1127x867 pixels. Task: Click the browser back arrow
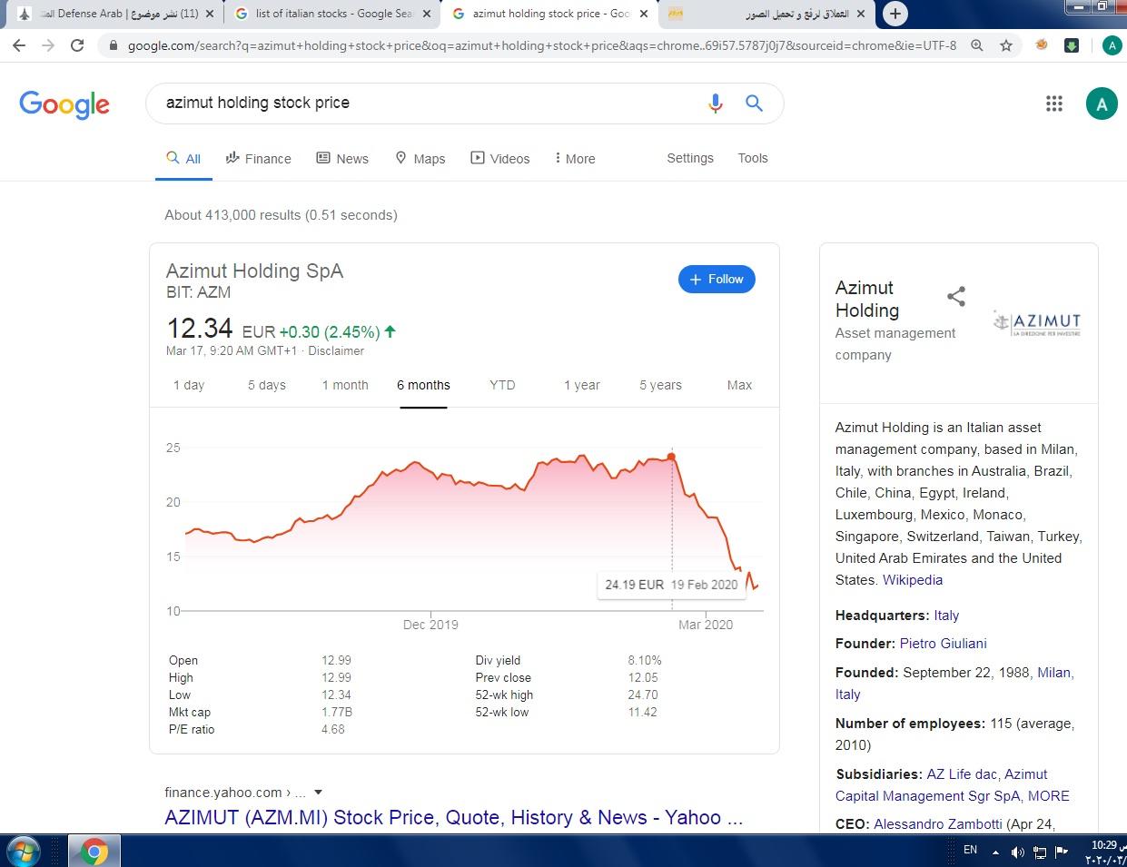[x=20, y=45]
